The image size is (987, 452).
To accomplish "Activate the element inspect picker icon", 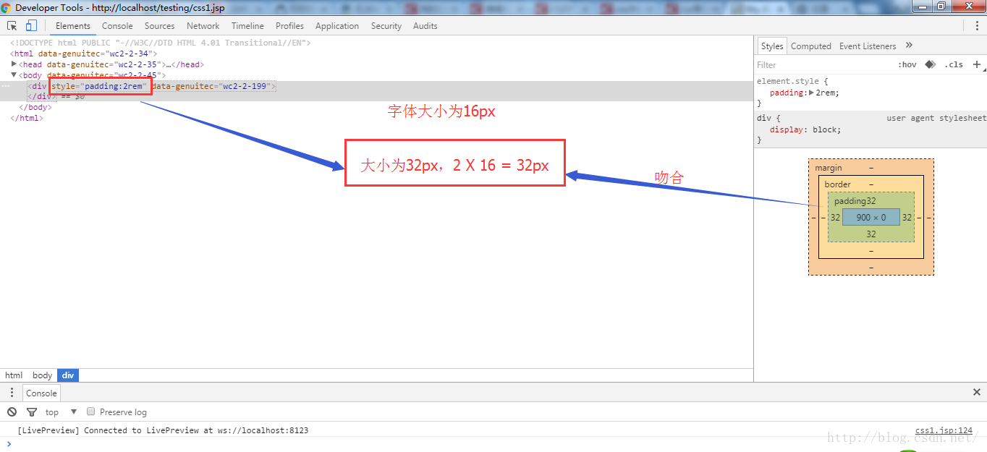I will click(x=12, y=25).
